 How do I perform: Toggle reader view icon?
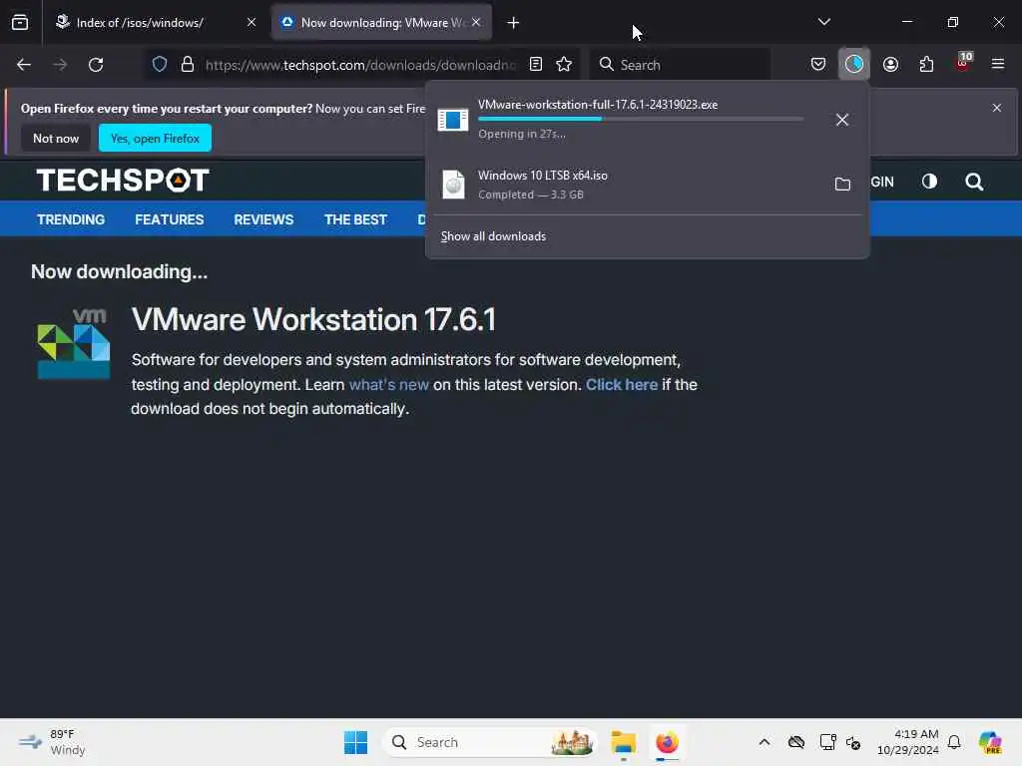click(x=536, y=65)
